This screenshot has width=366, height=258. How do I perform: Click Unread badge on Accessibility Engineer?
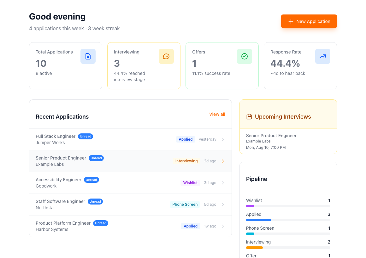91,180
